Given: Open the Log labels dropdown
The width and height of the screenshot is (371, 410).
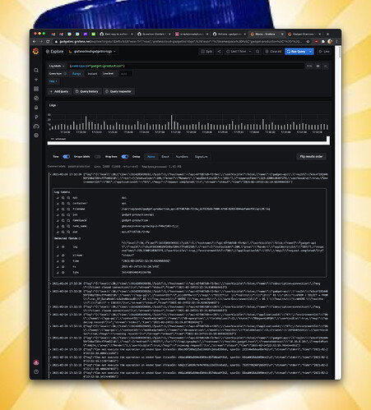Looking at the screenshot, I should [57, 66].
